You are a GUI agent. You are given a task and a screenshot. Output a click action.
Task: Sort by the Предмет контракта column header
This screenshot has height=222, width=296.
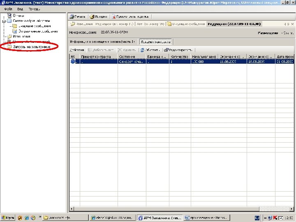click(x=99, y=56)
